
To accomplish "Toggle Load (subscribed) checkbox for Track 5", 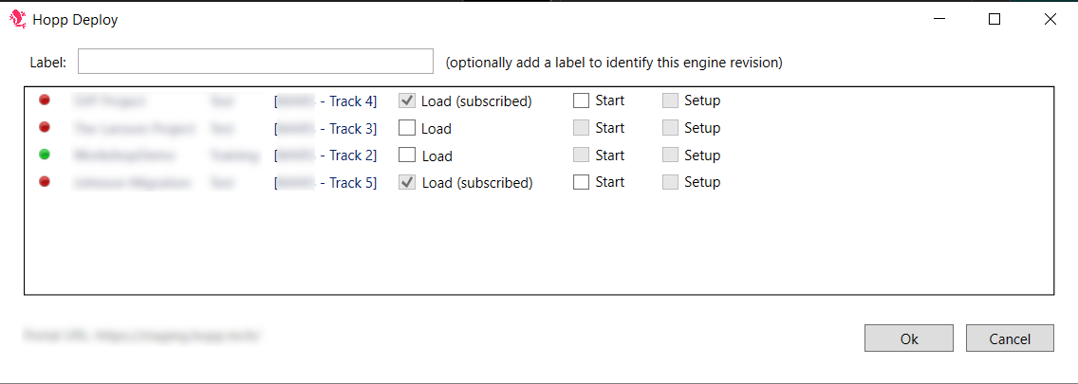I will (x=407, y=182).
